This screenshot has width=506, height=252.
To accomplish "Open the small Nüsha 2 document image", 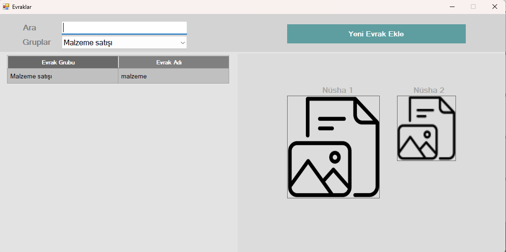I will click(x=426, y=128).
